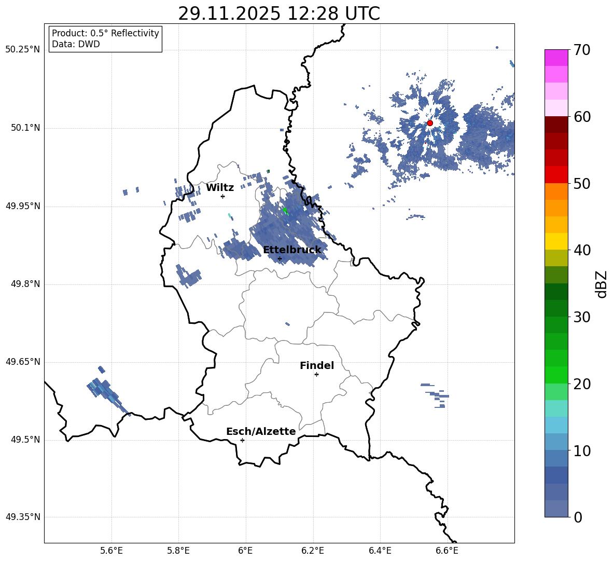Image resolution: width=614 pixels, height=561 pixels.
Task: Click the 50.1°N latitude label
Action: click(x=25, y=128)
